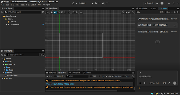Click the scene camera settings icon
Viewport: 180px width, 95px height.
tap(126, 12)
